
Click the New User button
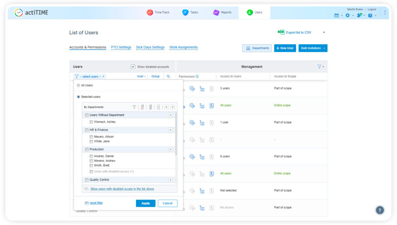tap(285, 47)
